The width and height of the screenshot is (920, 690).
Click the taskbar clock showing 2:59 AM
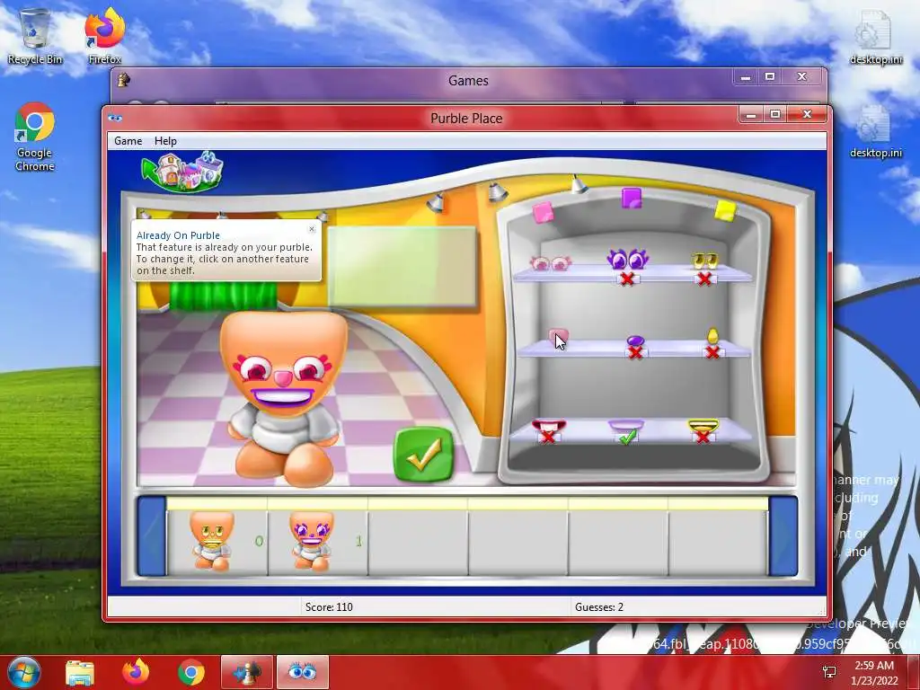874,672
